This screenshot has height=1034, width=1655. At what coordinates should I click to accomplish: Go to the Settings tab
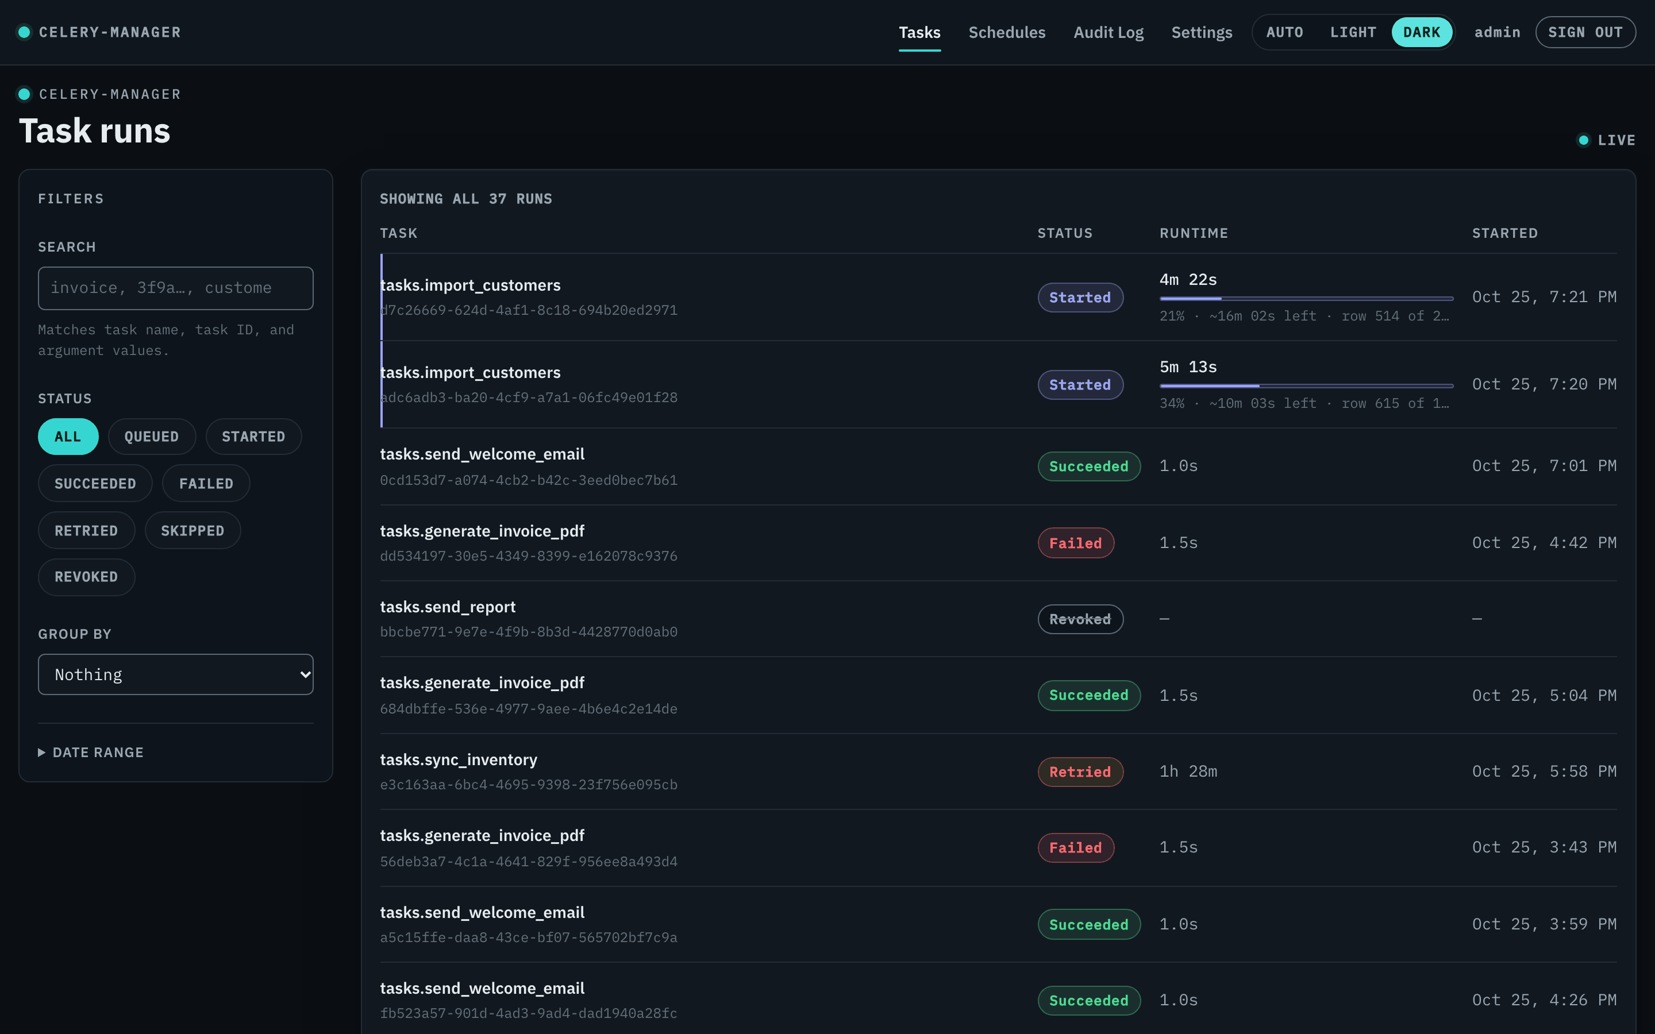tap(1202, 32)
